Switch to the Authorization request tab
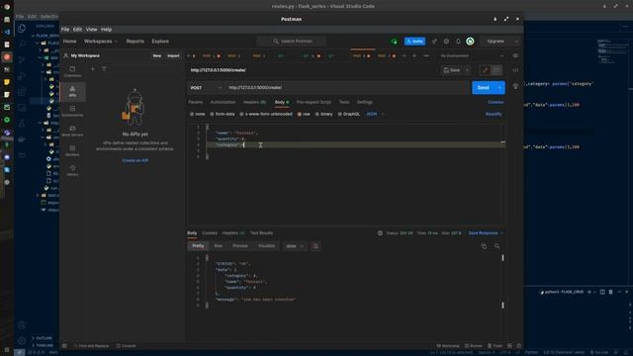633x356 pixels. click(223, 102)
